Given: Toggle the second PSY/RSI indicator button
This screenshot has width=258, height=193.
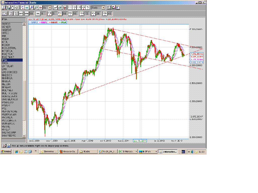Looking at the screenshot, I should point(16,14).
